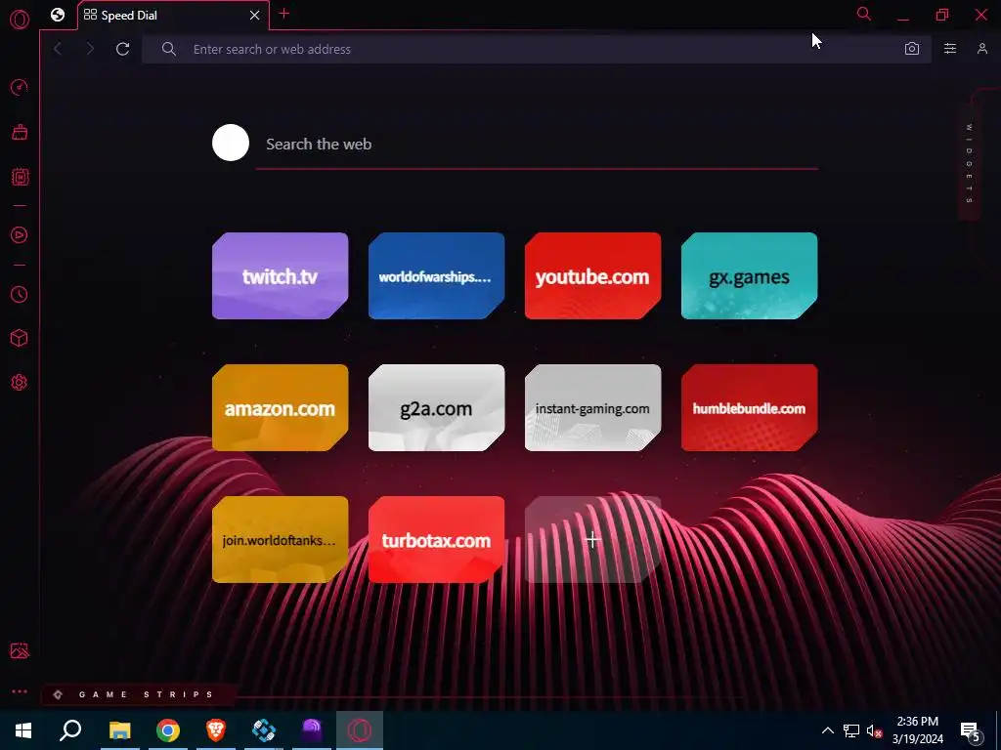Open the Opera GX main menu logo

pyautogui.click(x=20, y=20)
